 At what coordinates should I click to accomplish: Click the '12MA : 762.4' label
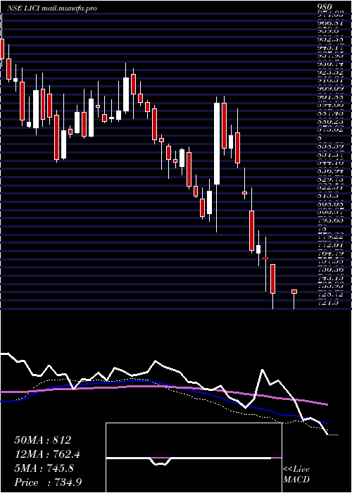(47, 454)
